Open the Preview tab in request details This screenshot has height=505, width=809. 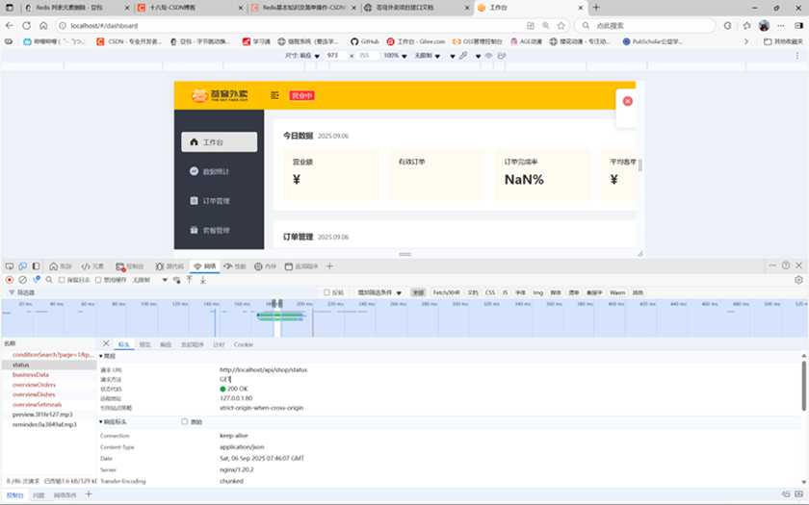point(145,344)
